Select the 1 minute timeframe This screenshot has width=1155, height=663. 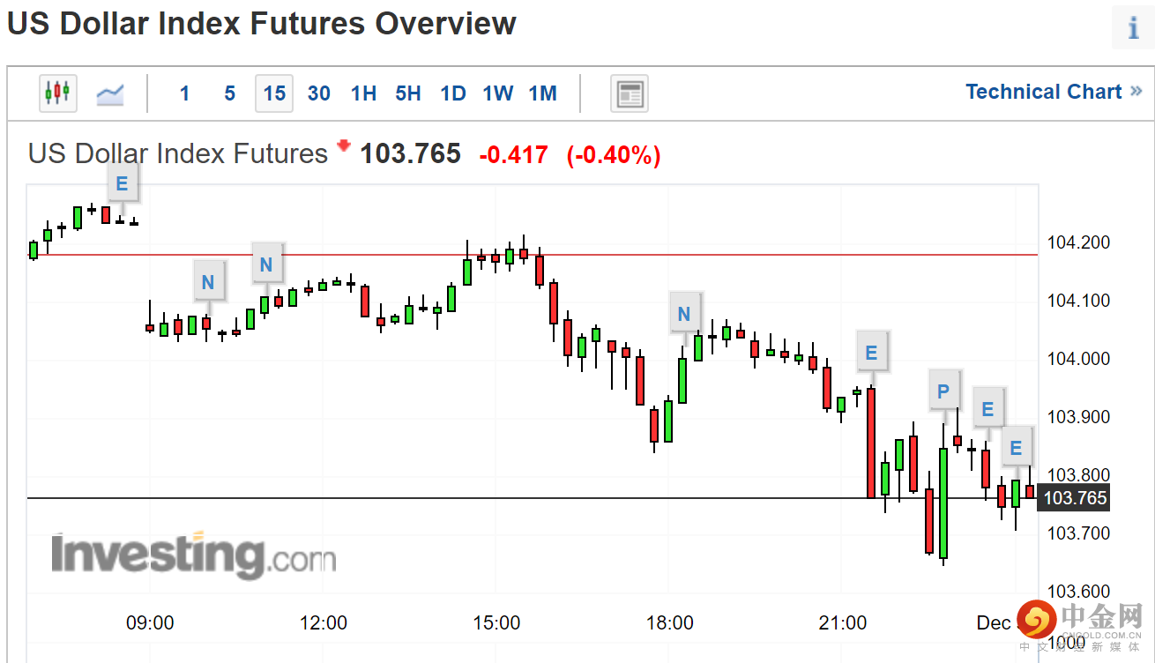pyautogui.click(x=184, y=93)
